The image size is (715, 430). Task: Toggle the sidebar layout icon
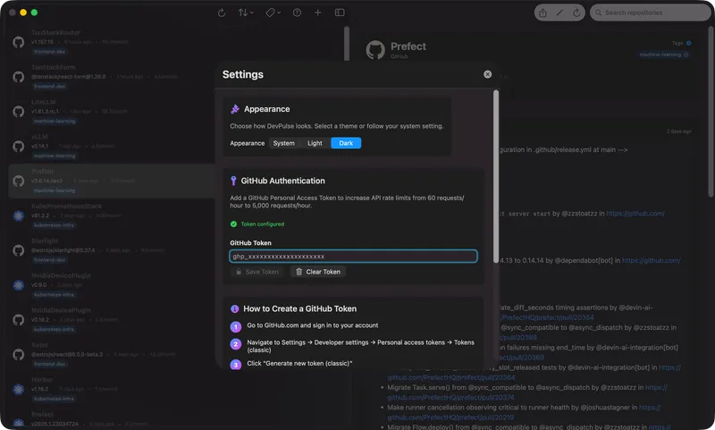tap(341, 13)
